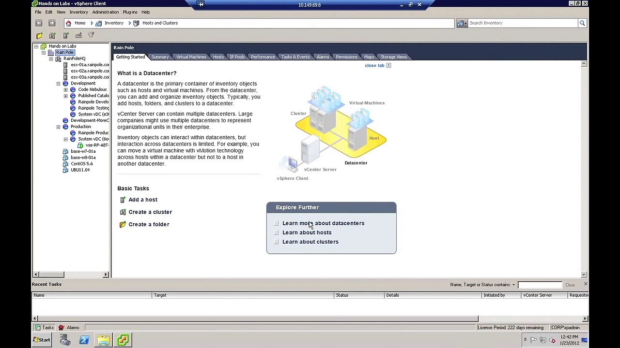Switch to the Summary tab
Viewport: 620px width, 348px height.
tap(160, 57)
